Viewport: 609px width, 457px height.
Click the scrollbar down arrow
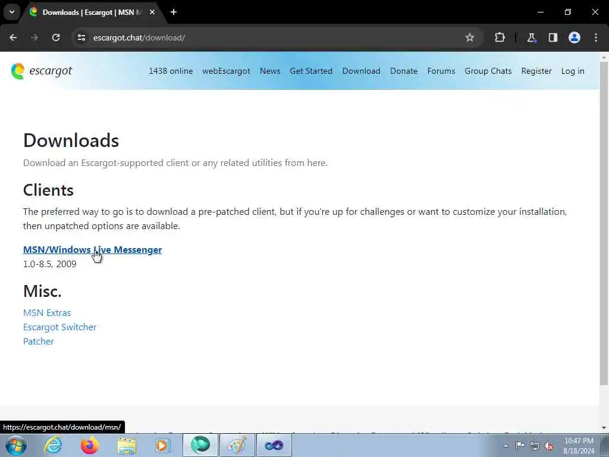click(x=604, y=428)
